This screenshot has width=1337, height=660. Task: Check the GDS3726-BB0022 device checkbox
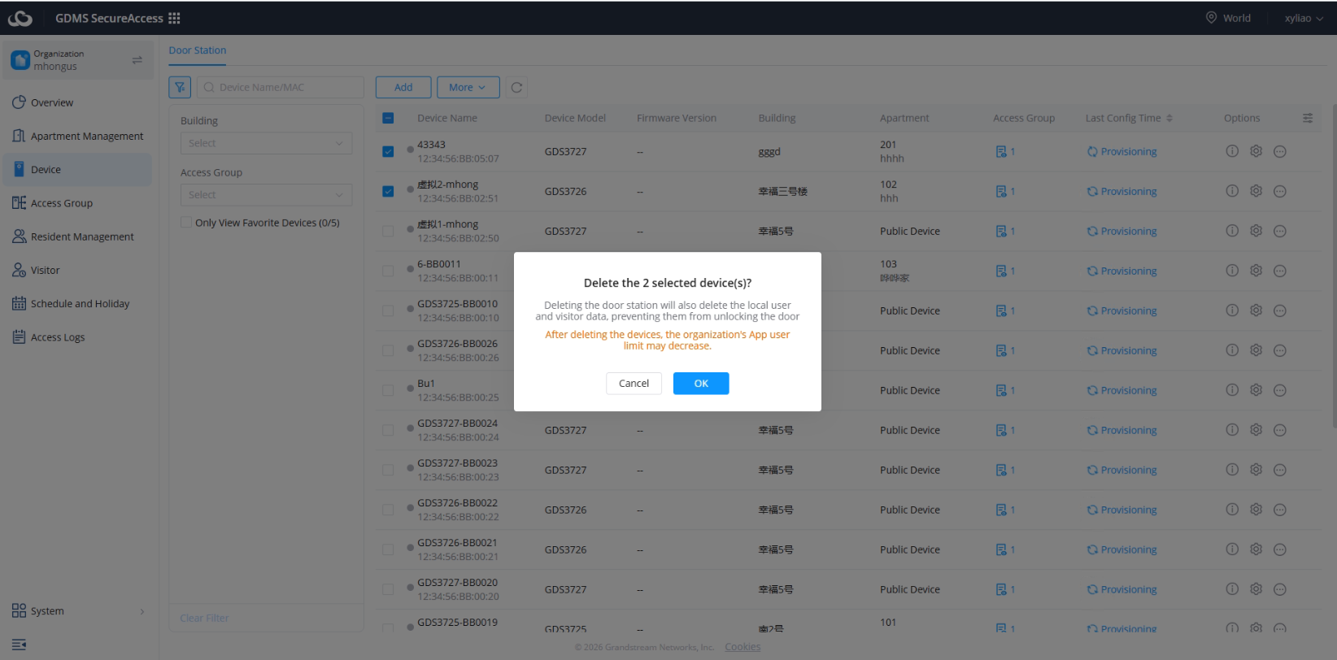coord(388,510)
